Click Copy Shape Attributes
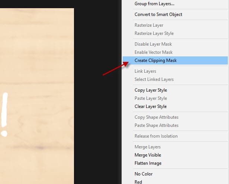The height and width of the screenshot is (184, 229). [x=157, y=117]
